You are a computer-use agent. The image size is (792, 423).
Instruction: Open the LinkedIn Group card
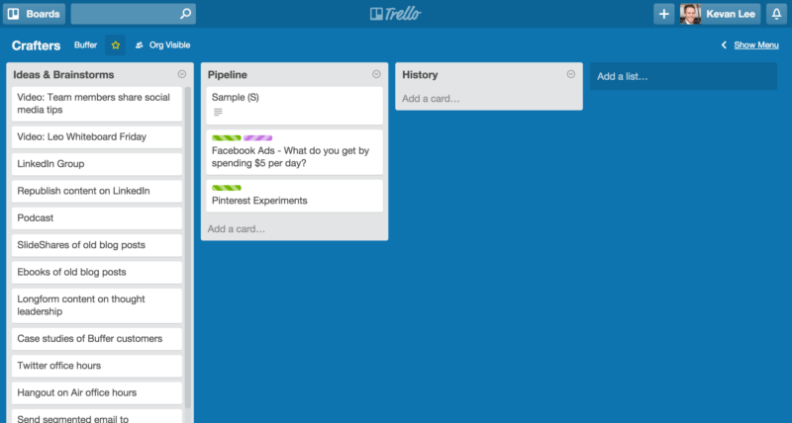pos(97,164)
